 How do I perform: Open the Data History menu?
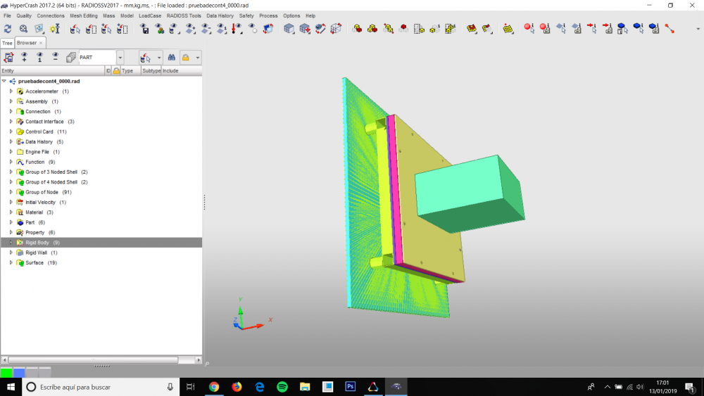(220, 15)
